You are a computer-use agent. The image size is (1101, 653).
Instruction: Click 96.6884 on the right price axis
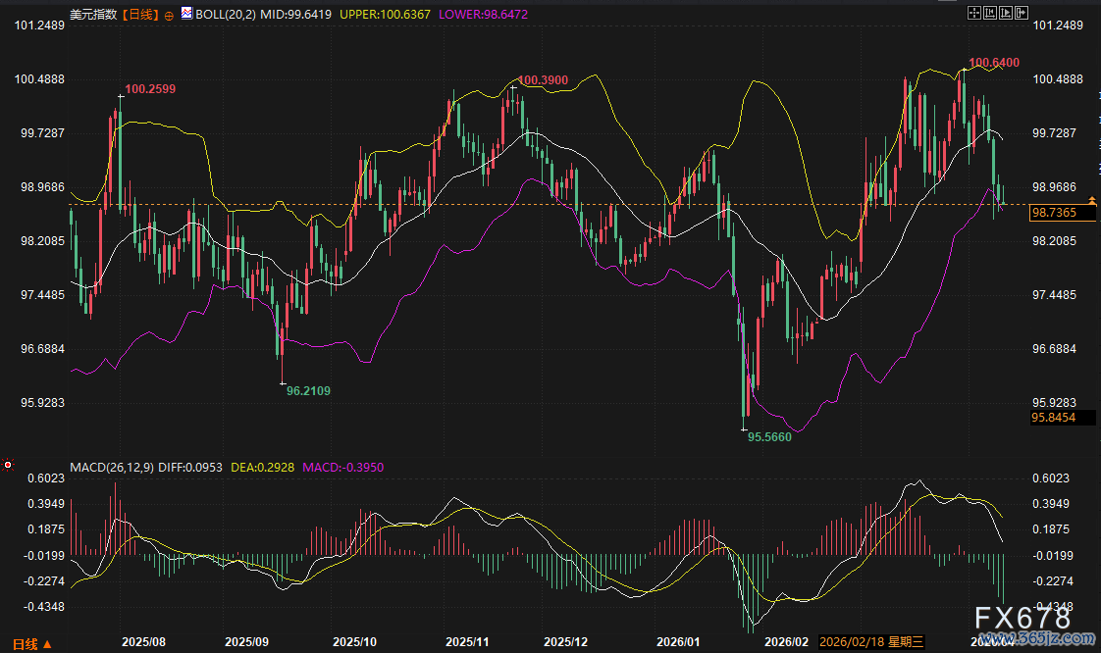coord(1054,349)
